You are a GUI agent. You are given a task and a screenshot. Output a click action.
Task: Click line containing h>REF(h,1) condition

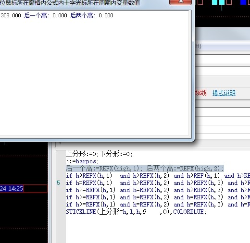click(158, 176)
